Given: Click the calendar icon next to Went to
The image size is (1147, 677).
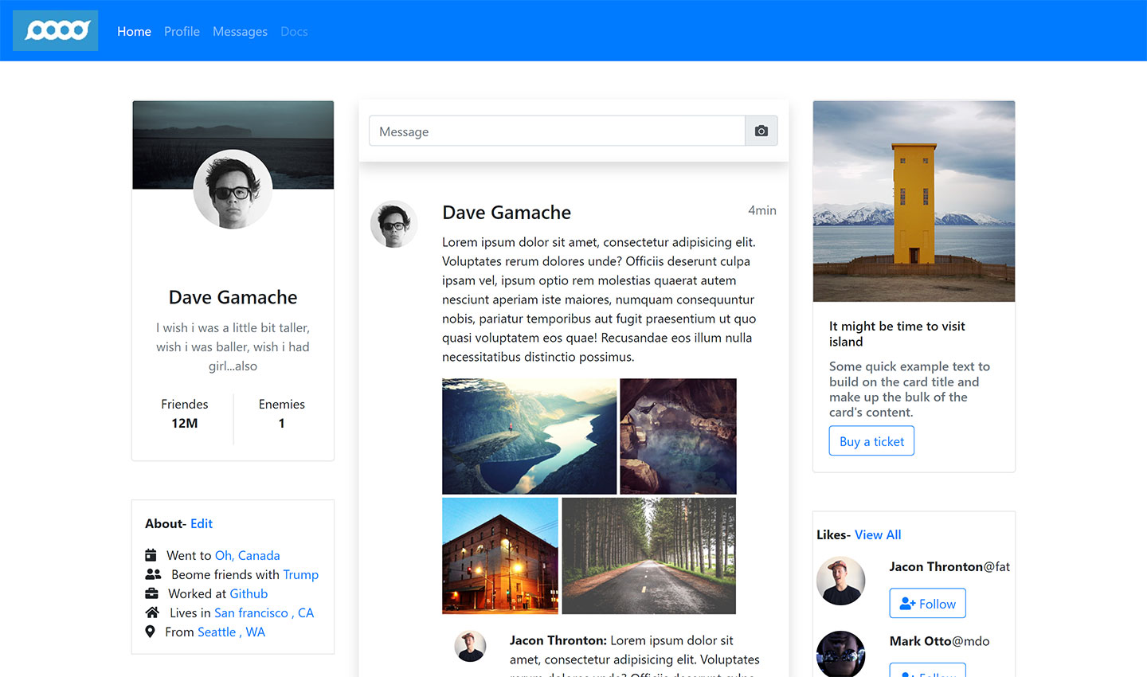Looking at the screenshot, I should tap(151, 555).
